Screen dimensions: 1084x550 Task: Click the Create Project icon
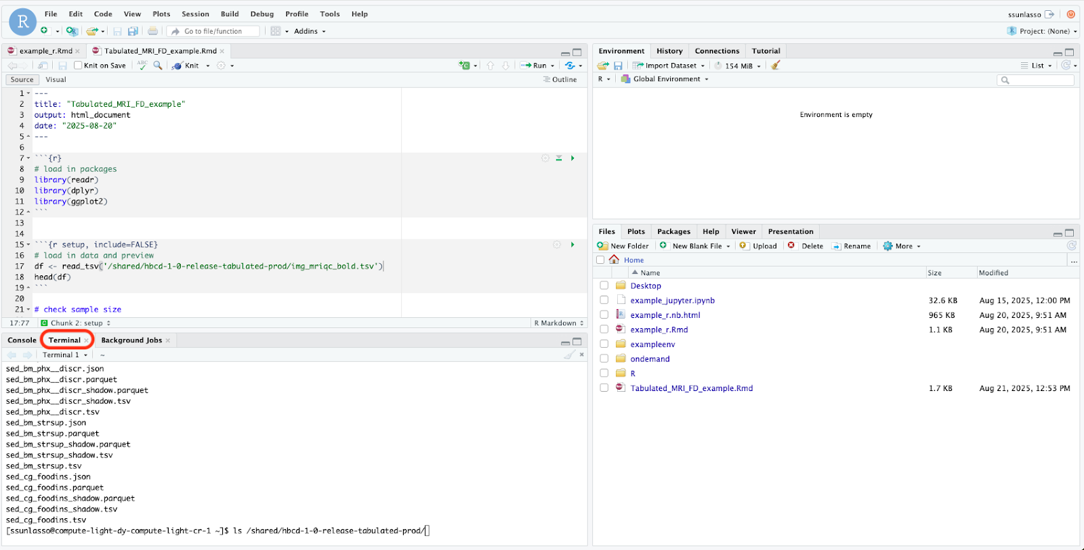point(71,31)
